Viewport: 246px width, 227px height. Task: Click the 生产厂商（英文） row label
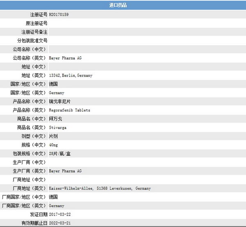tap(30, 171)
